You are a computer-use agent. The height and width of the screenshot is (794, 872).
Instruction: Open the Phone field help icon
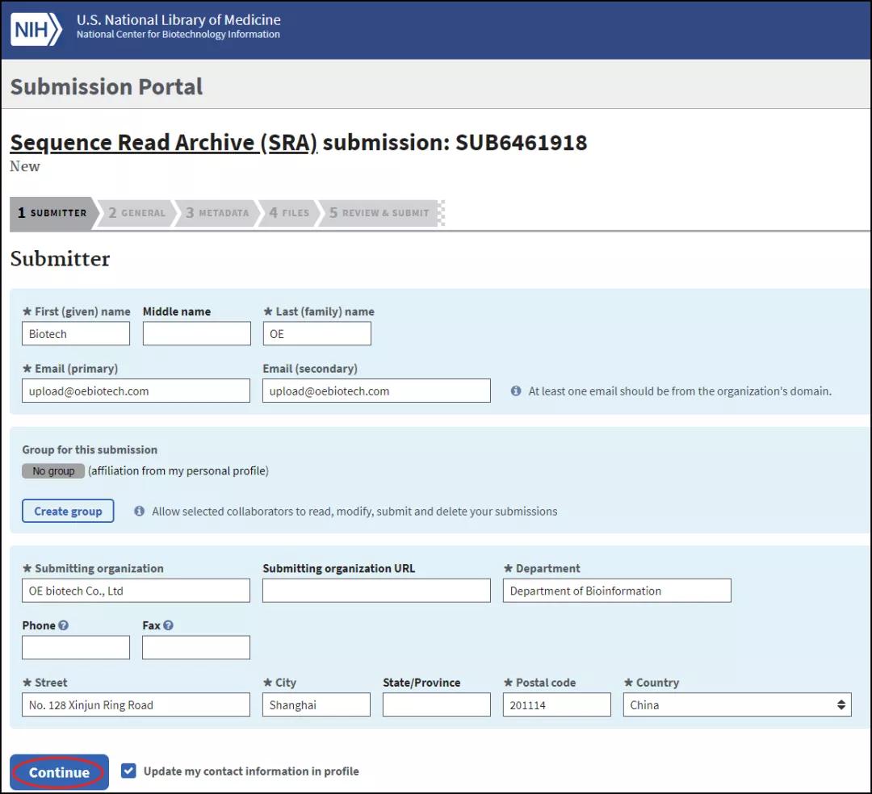click(64, 625)
